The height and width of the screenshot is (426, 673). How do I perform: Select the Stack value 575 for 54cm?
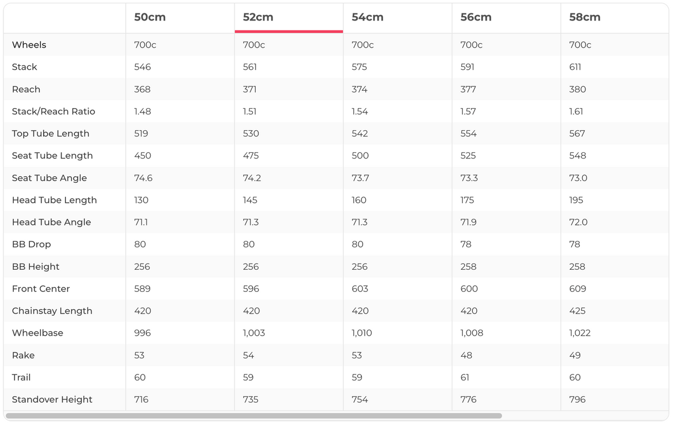360,67
